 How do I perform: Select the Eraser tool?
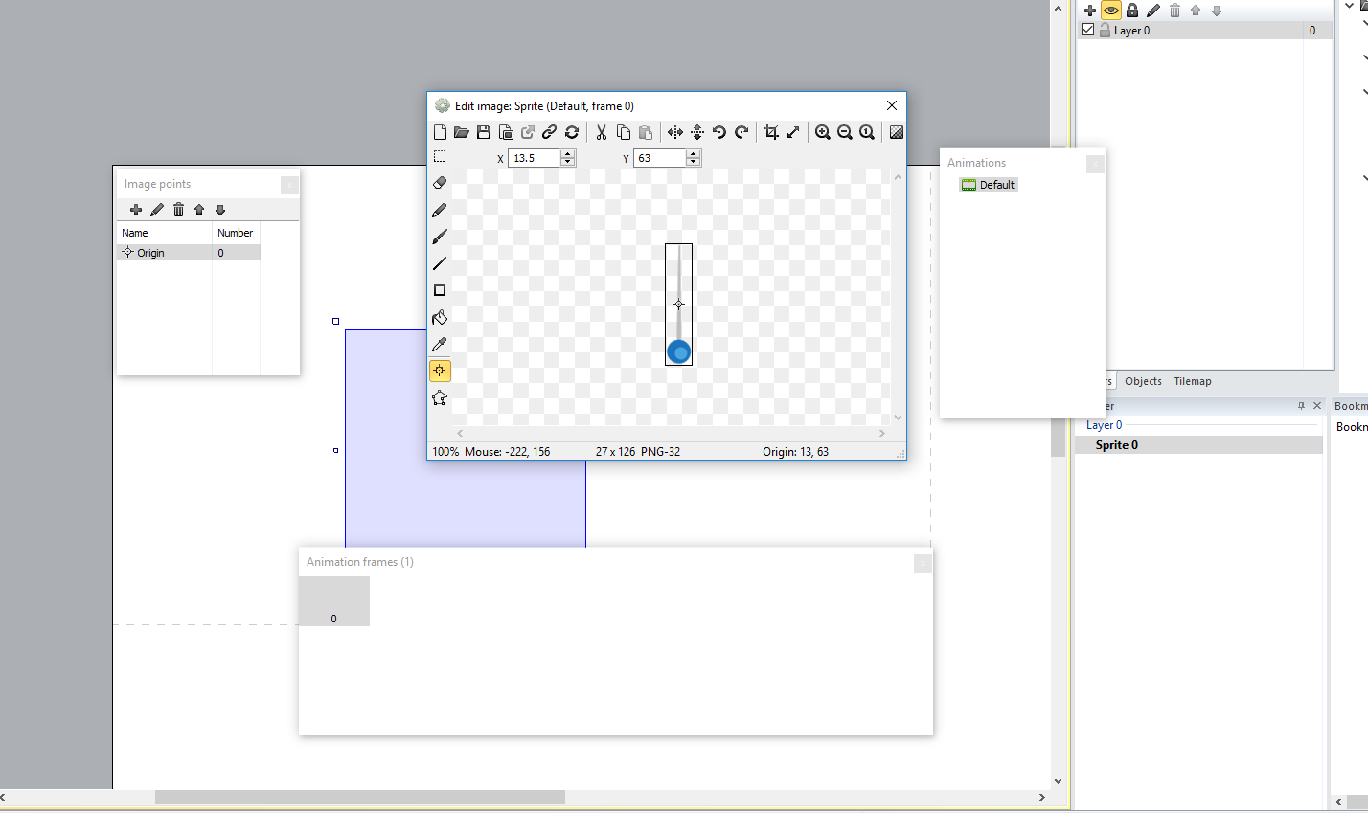click(440, 183)
